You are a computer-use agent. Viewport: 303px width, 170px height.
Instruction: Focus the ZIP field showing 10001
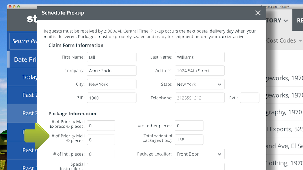coord(112,98)
